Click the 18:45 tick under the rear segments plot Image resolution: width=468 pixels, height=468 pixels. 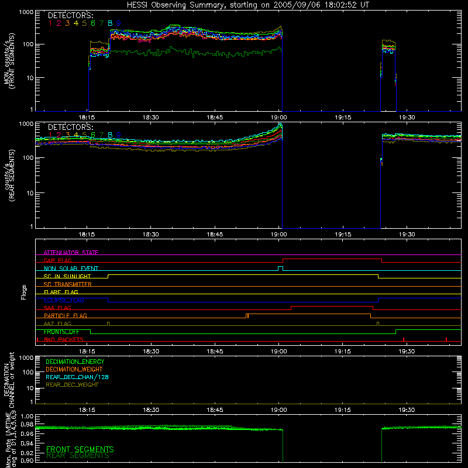coord(215,235)
